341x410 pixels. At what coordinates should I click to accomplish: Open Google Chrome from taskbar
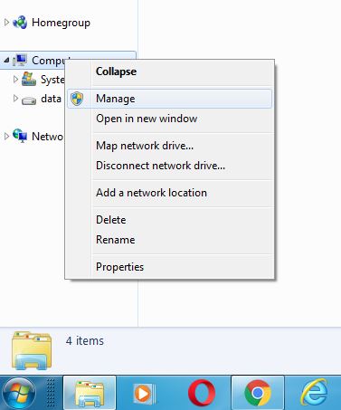(x=258, y=393)
